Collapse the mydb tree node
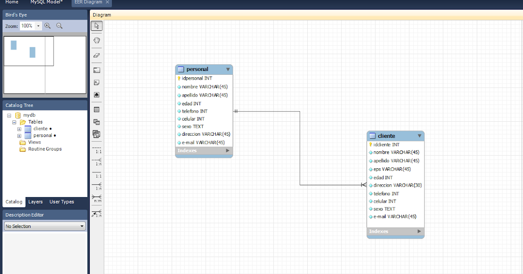The height and width of the screenshot is (274, 523). click(x=9, y=115)
